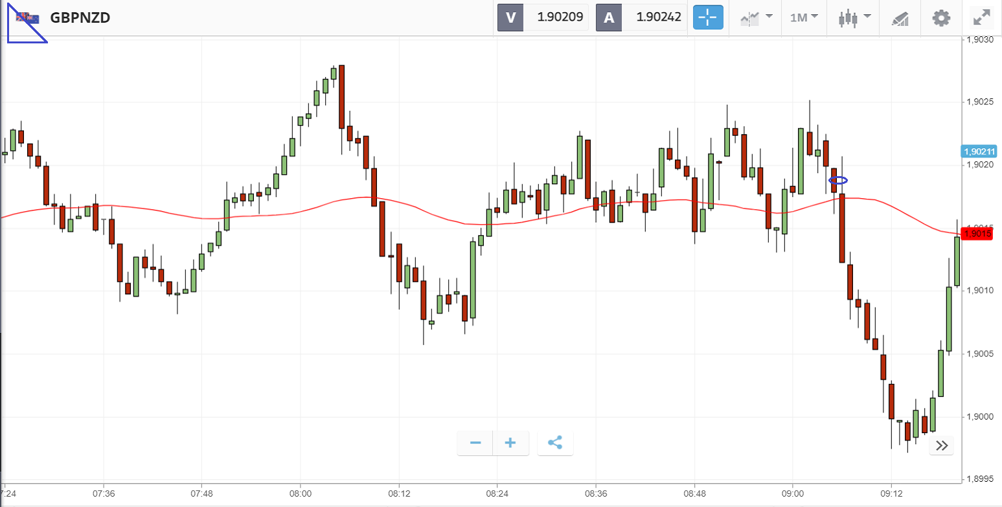Toggle the crosshair cursor button
Viewport: 1002px width, 507px height.
[x=708, y=17]
